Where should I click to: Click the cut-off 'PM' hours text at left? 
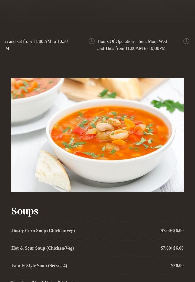pos(7,48)
